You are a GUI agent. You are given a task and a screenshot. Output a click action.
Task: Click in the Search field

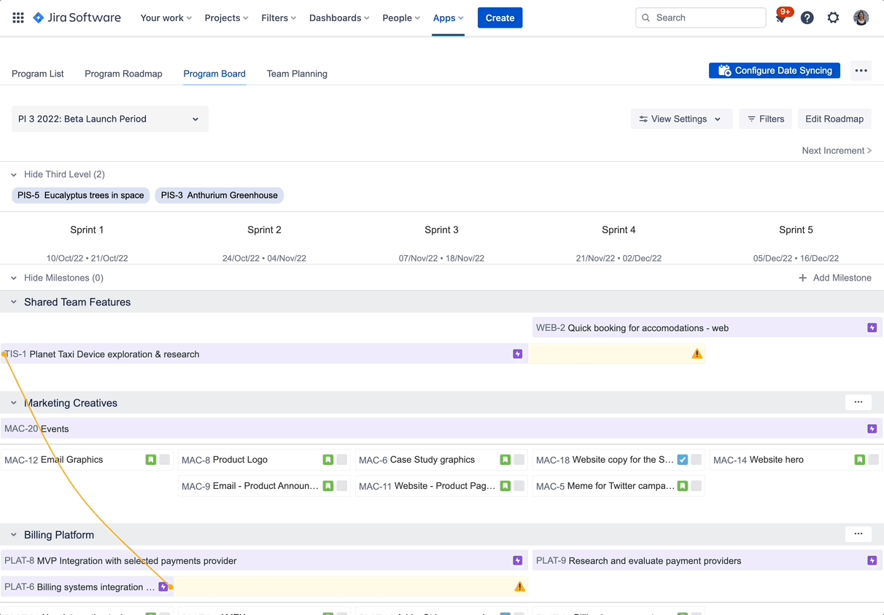[701, 17]
